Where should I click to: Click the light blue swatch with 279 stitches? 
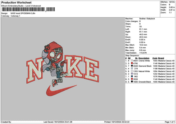click(x=132, y=68)
